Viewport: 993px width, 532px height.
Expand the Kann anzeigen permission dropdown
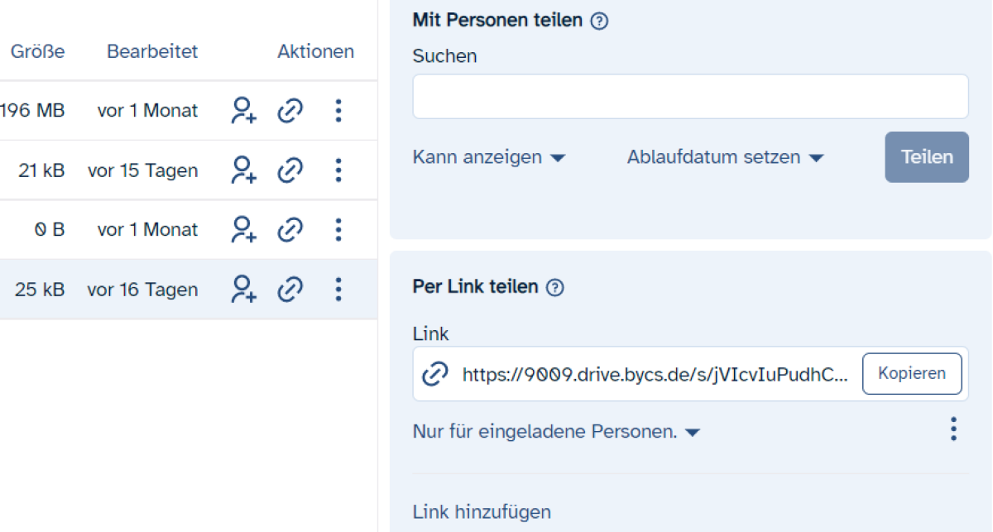[488, 157]
